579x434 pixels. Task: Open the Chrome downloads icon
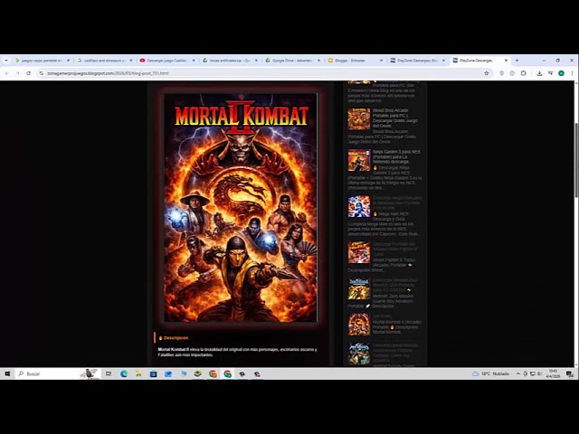[539, 73]
